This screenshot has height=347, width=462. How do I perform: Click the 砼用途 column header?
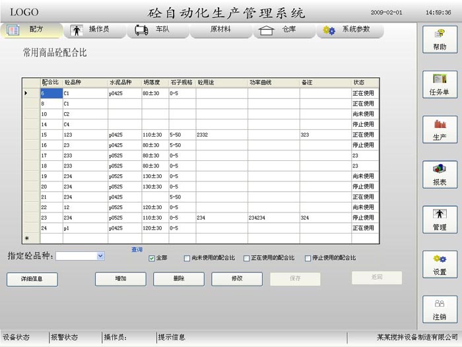[x=222, y=82]
